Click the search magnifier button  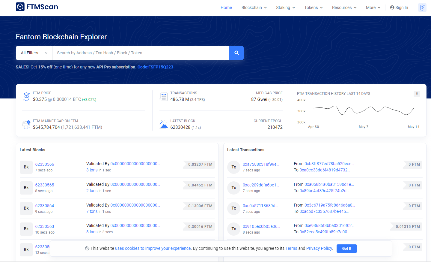tap(236, 53)
